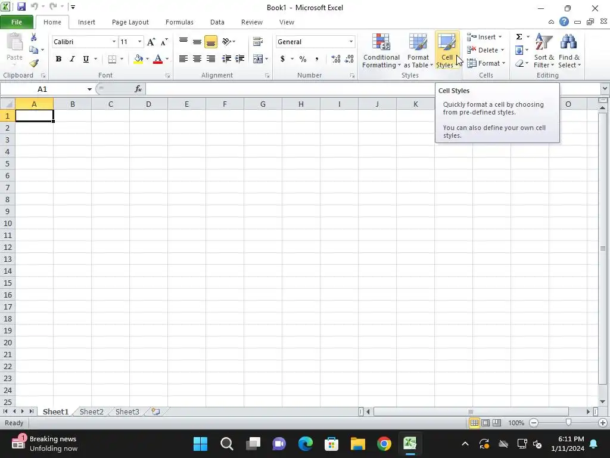The height and width of the screenshot is (458, 610).
Task: Toggle Underline formatting
Action: tap(86, 59)
